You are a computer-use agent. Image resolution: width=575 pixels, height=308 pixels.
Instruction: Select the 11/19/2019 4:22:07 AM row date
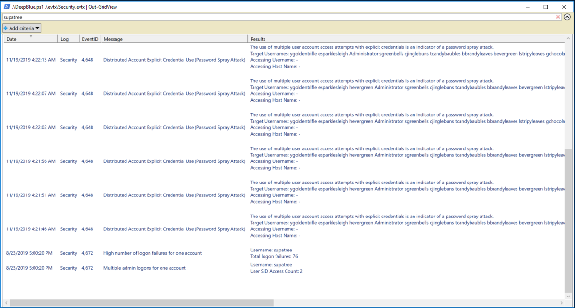pyautogui.click(x=31, y=94)
